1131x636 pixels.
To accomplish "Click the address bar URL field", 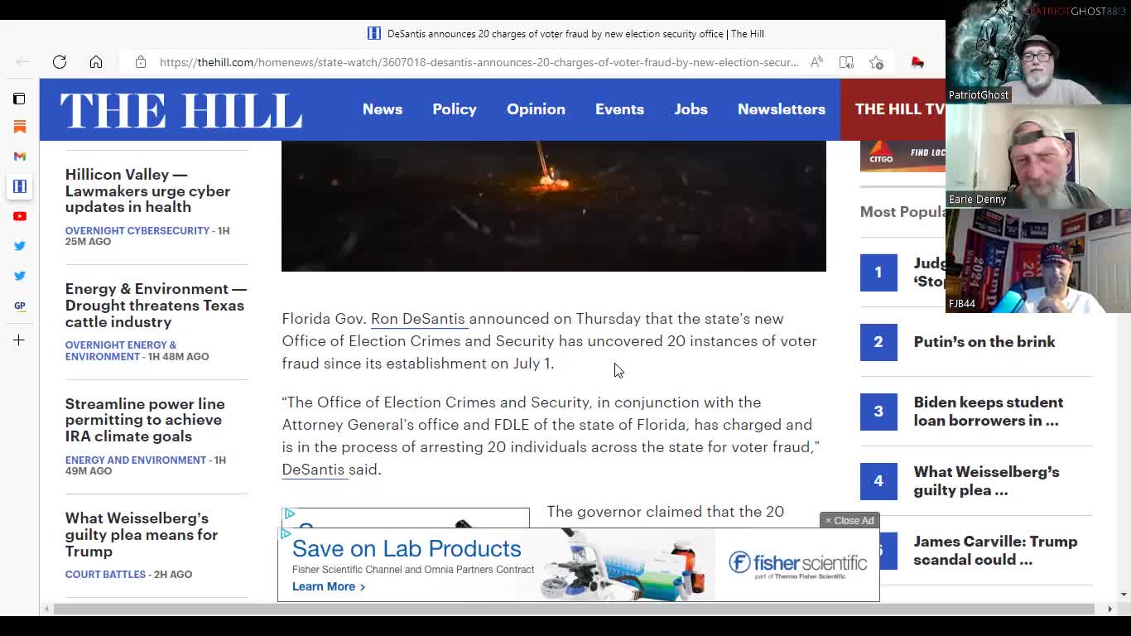I will 479,62.
